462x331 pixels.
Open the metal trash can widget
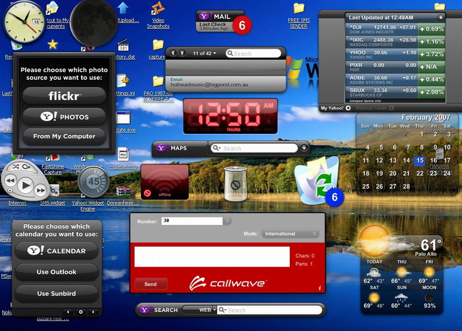236,183
